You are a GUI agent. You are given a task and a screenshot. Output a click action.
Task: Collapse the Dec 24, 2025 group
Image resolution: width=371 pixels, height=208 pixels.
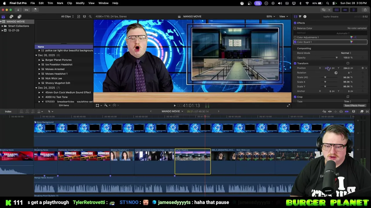tap(36, 88)
